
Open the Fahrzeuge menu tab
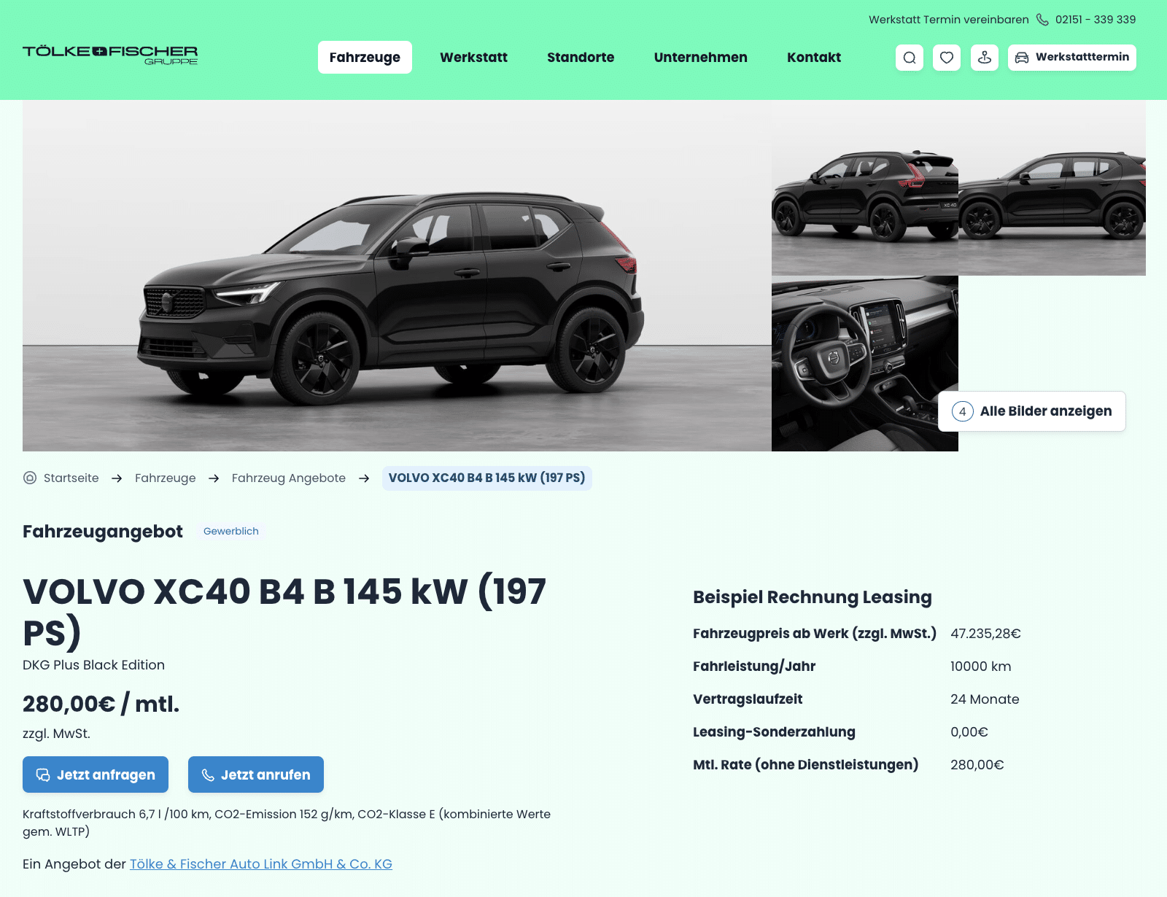[x=365, y=58]
